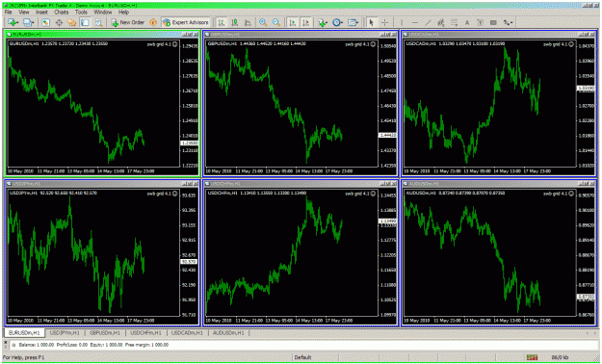Image resolution: width=602 pixels, height=364 pixels.
Task: Switch to the USDCHFm,H1 chart tab
Action: pyautogui.click(x=145, y=333)
